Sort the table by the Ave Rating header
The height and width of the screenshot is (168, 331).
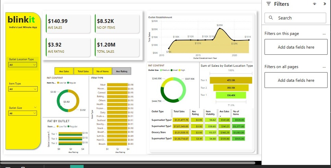[195, 113]
